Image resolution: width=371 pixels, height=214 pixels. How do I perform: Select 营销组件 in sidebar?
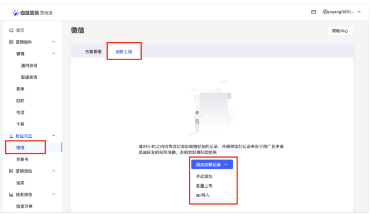pyautogui.click(x=24, y=42)
